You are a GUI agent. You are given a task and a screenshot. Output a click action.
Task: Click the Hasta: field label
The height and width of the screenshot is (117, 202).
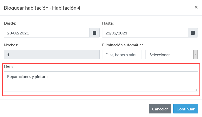(x=108, y=23)
